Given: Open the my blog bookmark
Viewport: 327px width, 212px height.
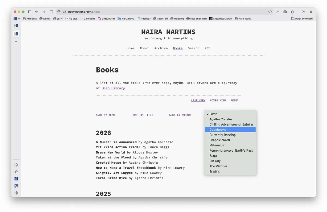Looking at the screenshot, I should click(x=71, y=19).
